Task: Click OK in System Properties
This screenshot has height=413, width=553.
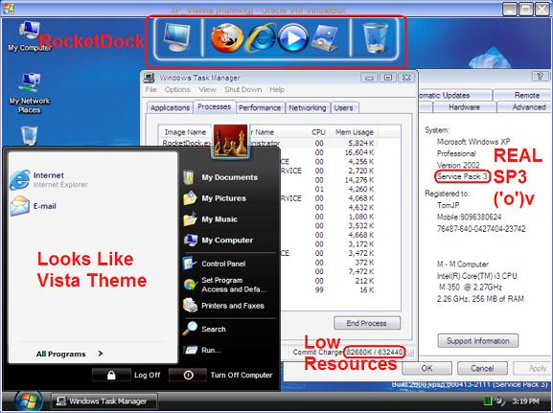Action: point(426,368)
